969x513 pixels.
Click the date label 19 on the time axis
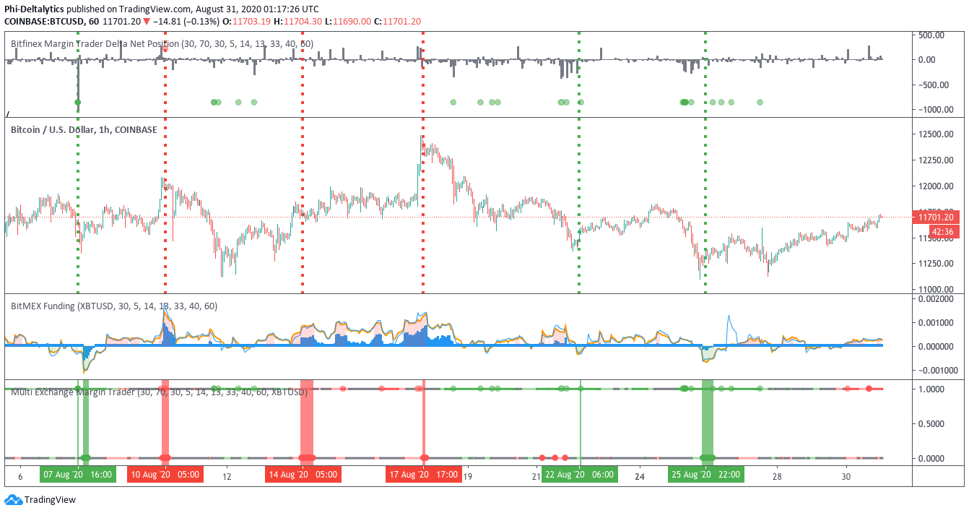[468, 477]
